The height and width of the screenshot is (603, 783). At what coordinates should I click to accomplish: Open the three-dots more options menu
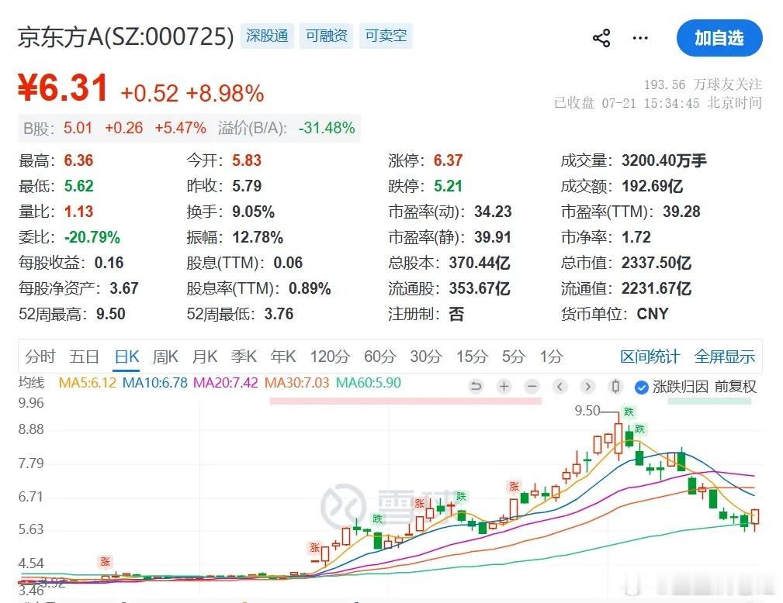tap(640, 38)
